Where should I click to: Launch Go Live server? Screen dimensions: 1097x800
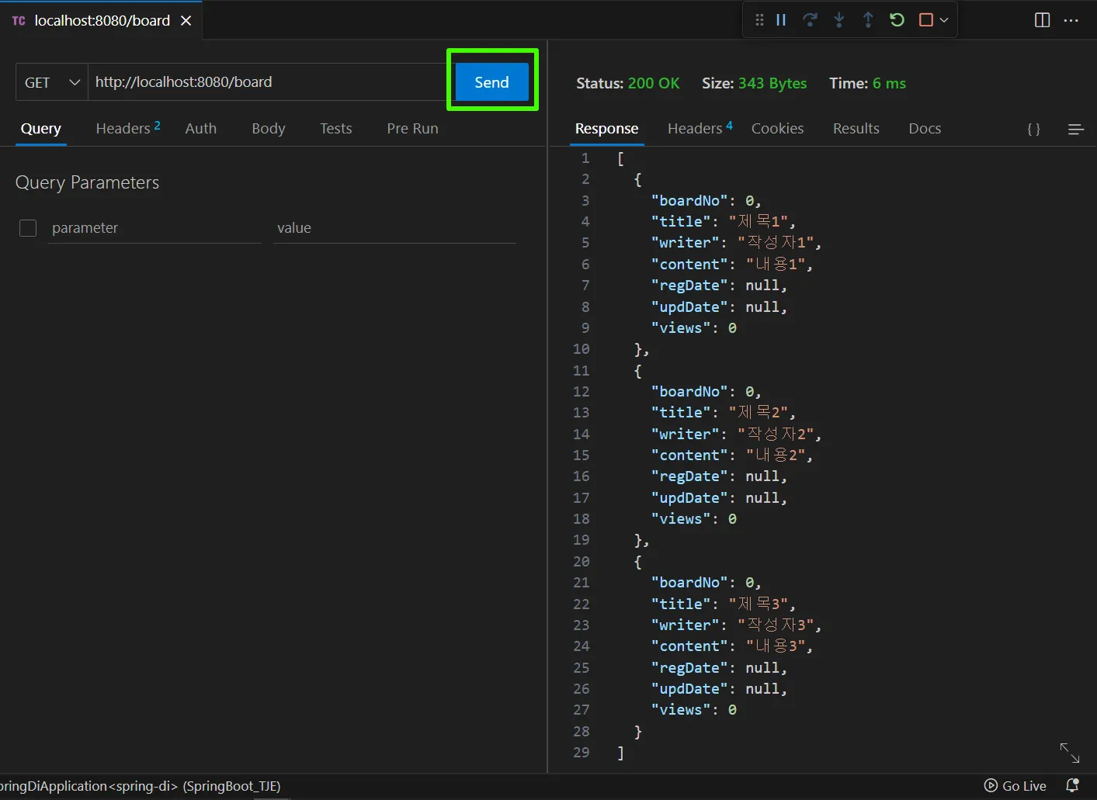click(x=1015, y=786)
